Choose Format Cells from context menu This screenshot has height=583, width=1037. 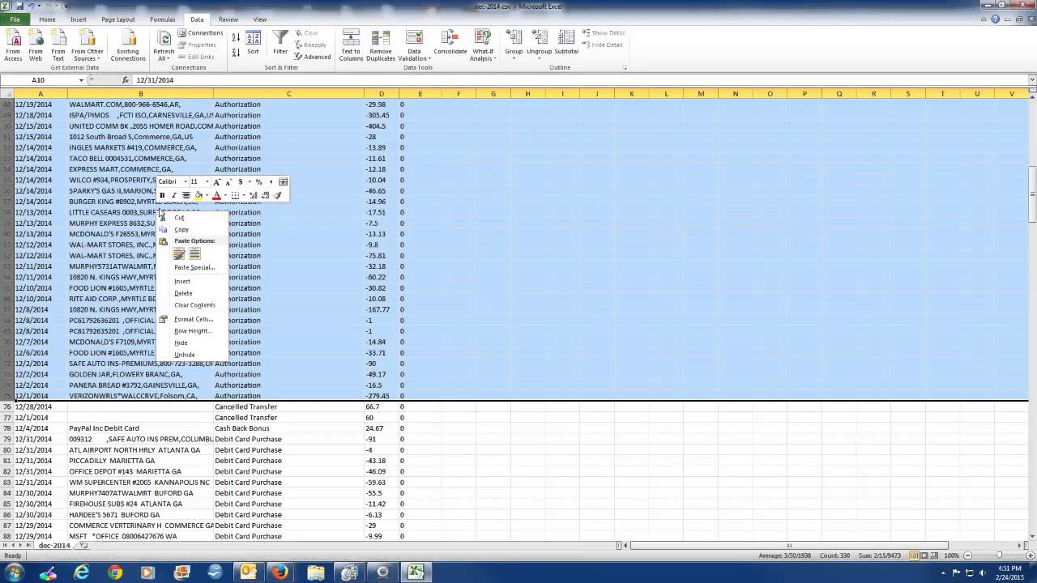(x=194, y=319)
